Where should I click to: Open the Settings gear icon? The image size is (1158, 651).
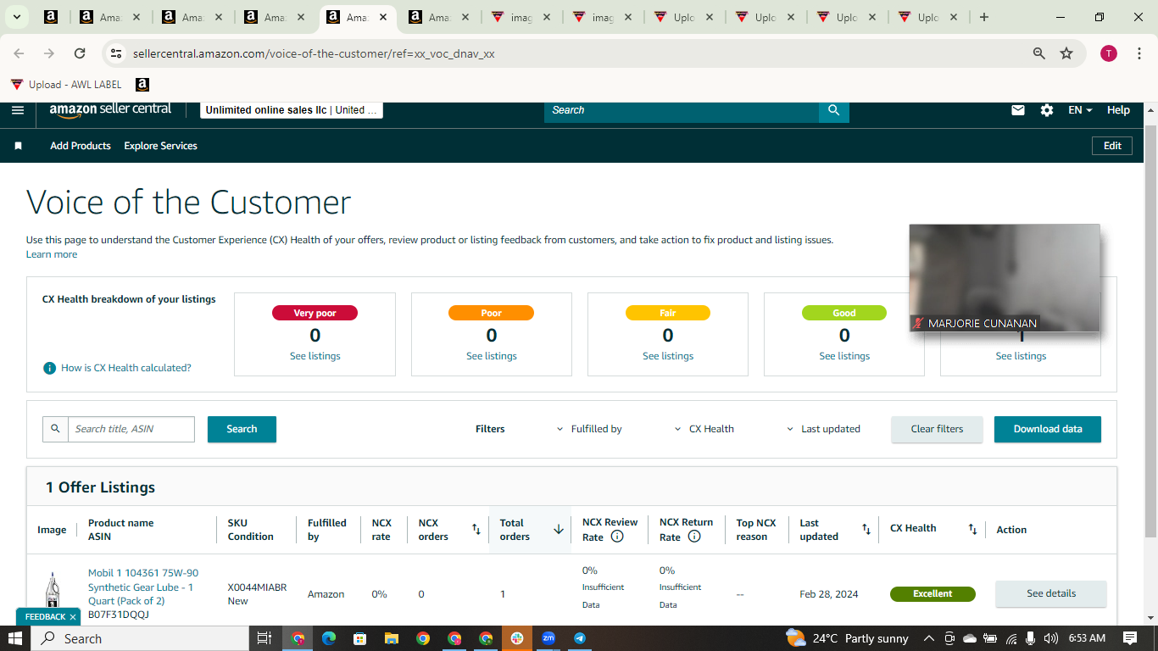pos(1047,110)
